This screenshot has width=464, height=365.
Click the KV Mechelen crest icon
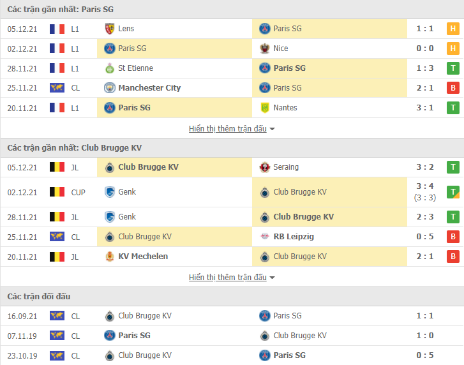pyautogui.click(x=110, y=257)
